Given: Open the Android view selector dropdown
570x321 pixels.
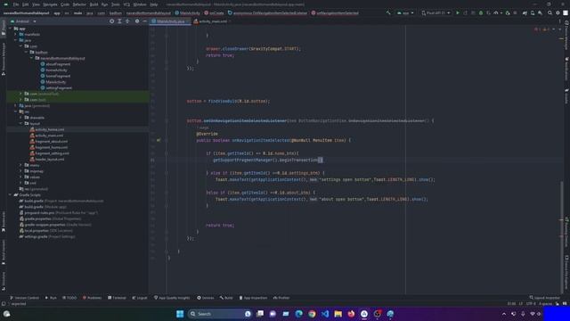Looking at the screenshot, I should pyautogui.click(x=24, y=21).
